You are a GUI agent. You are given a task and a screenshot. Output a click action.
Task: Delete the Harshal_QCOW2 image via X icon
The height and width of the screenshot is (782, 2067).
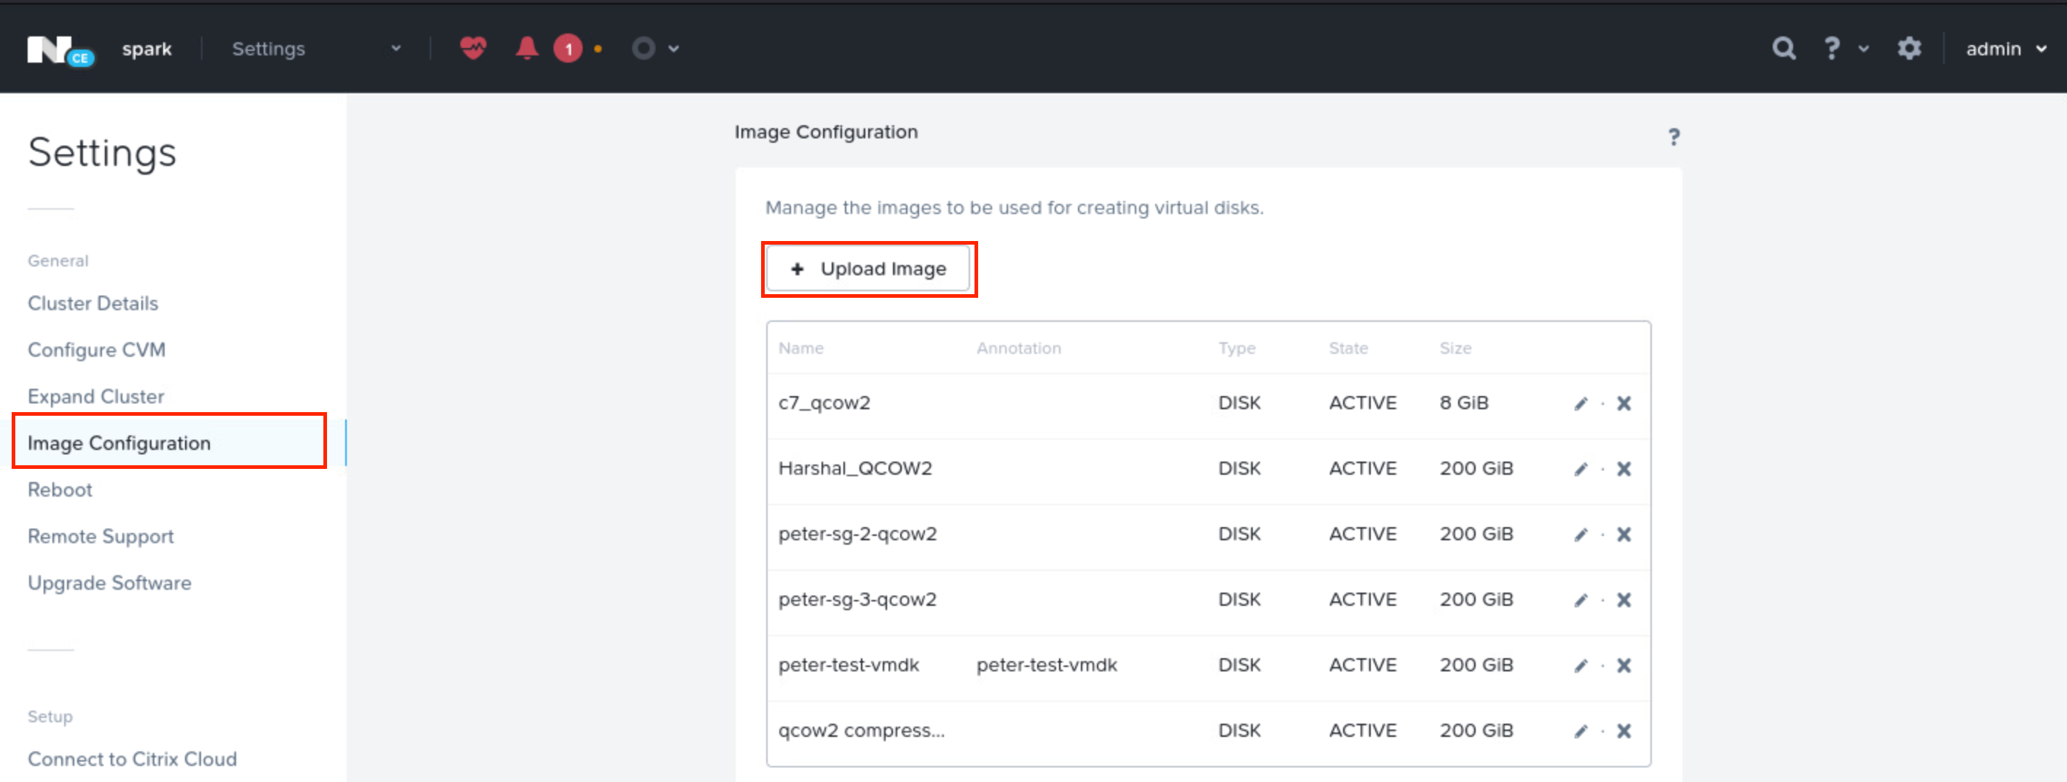coord(1624,468)
